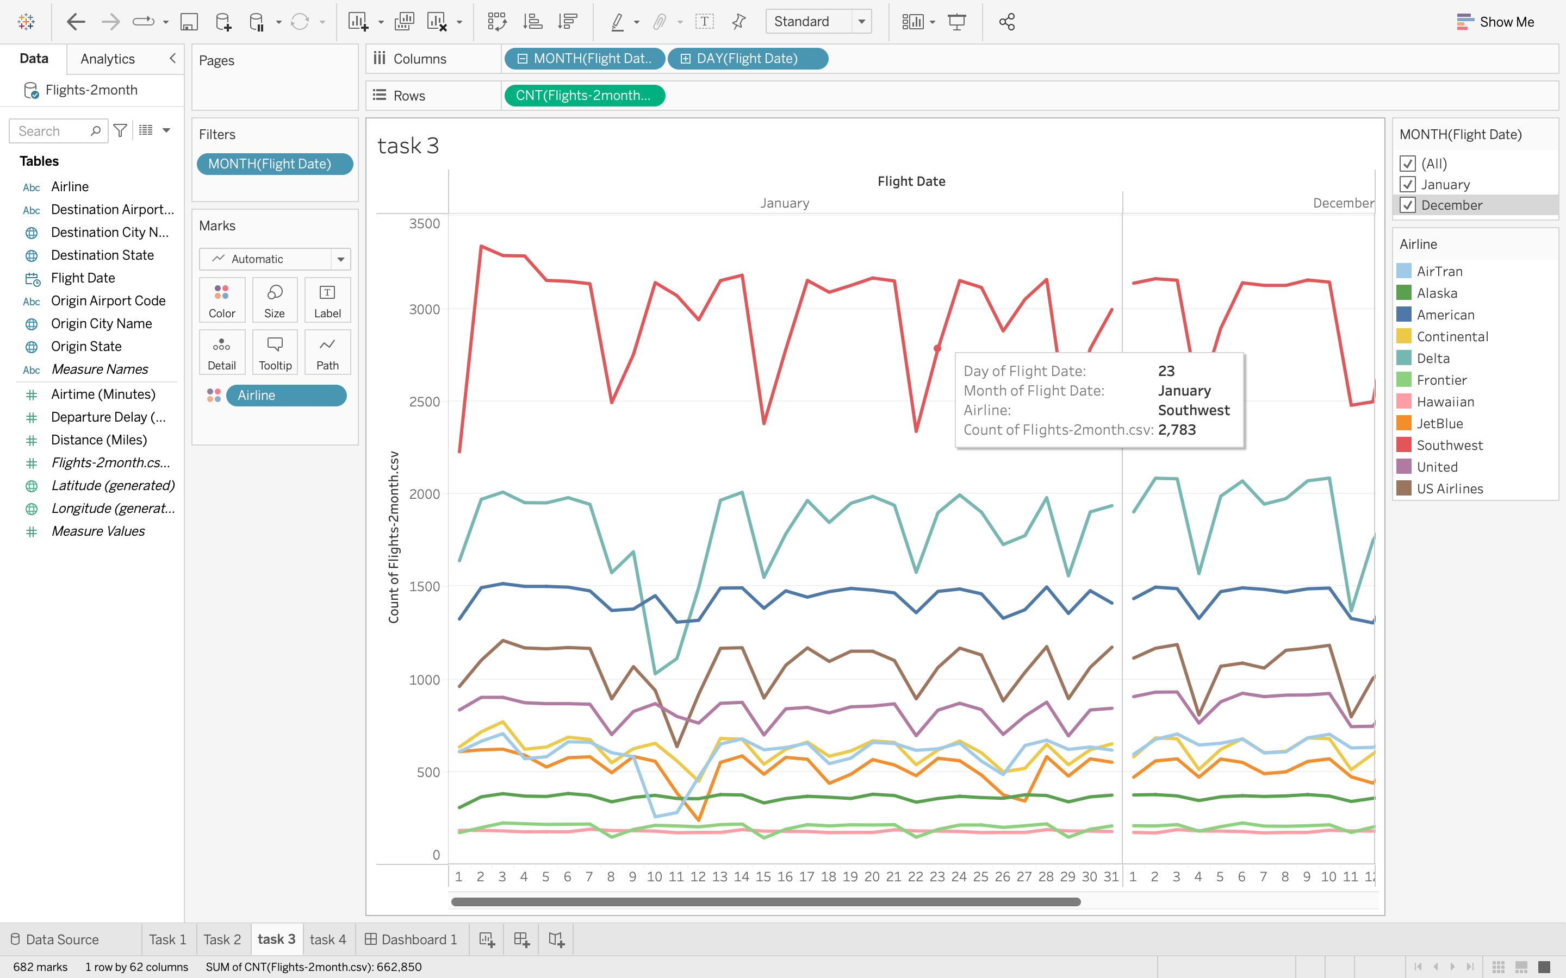Open the Presentation mode icon

[956, 22]
